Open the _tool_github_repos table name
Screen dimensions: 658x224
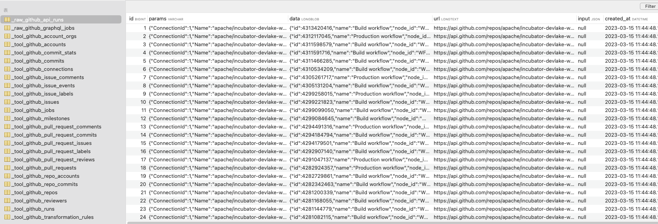coord(35,192)
